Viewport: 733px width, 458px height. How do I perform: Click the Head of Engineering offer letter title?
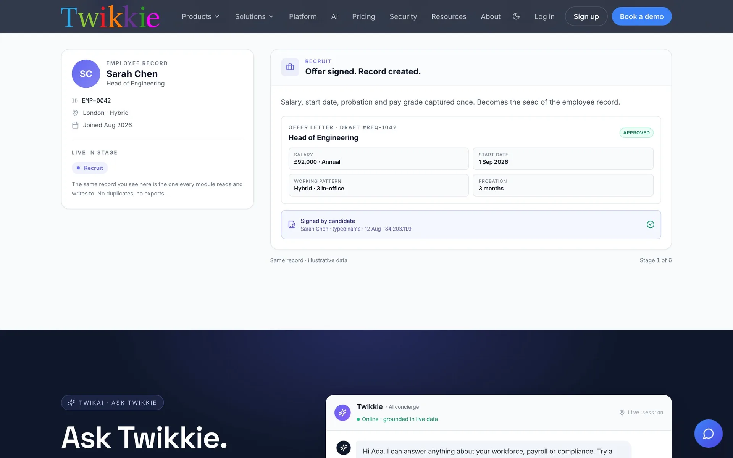[x=323, y=138]
